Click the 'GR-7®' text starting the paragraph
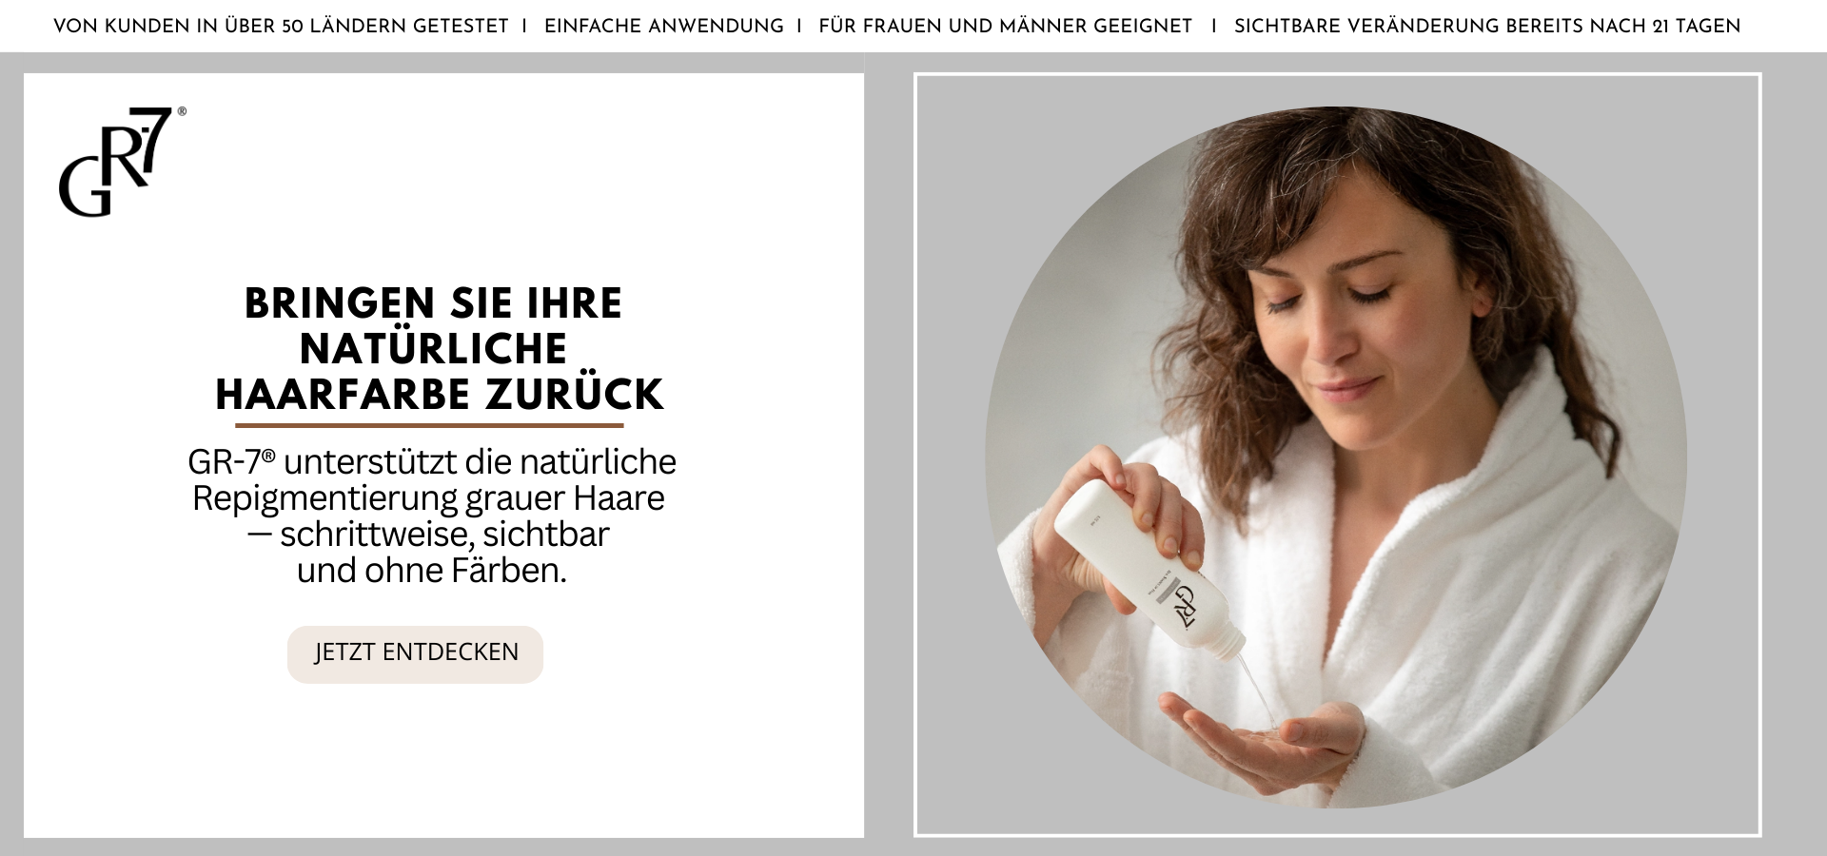This screenshot has height=856, width=1827. click(231, 461)
